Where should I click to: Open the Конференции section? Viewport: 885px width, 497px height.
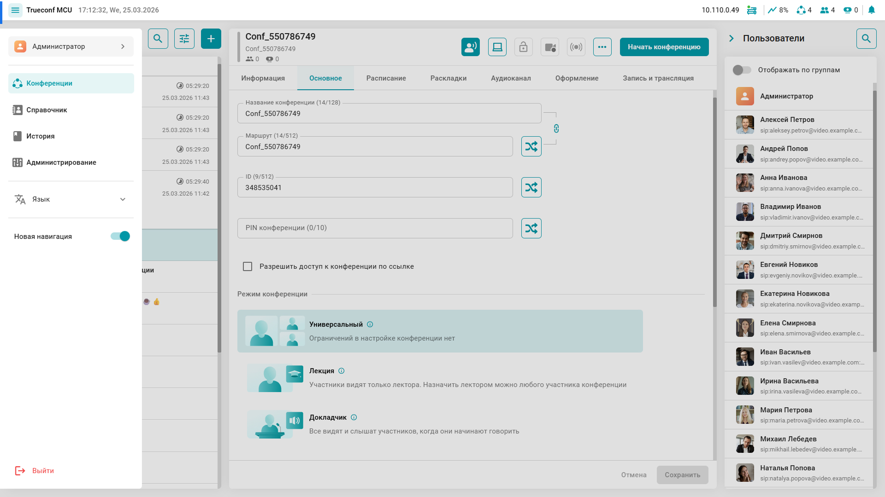[71, 83]
